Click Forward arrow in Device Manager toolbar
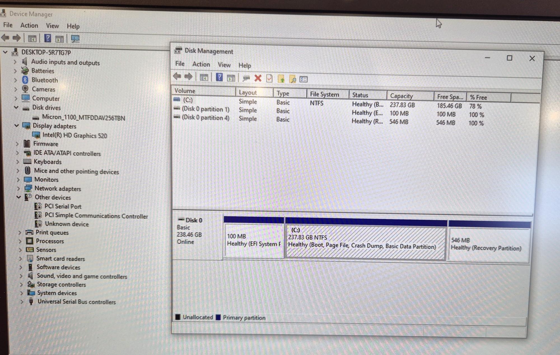560x355 pixels. point(17,38)
